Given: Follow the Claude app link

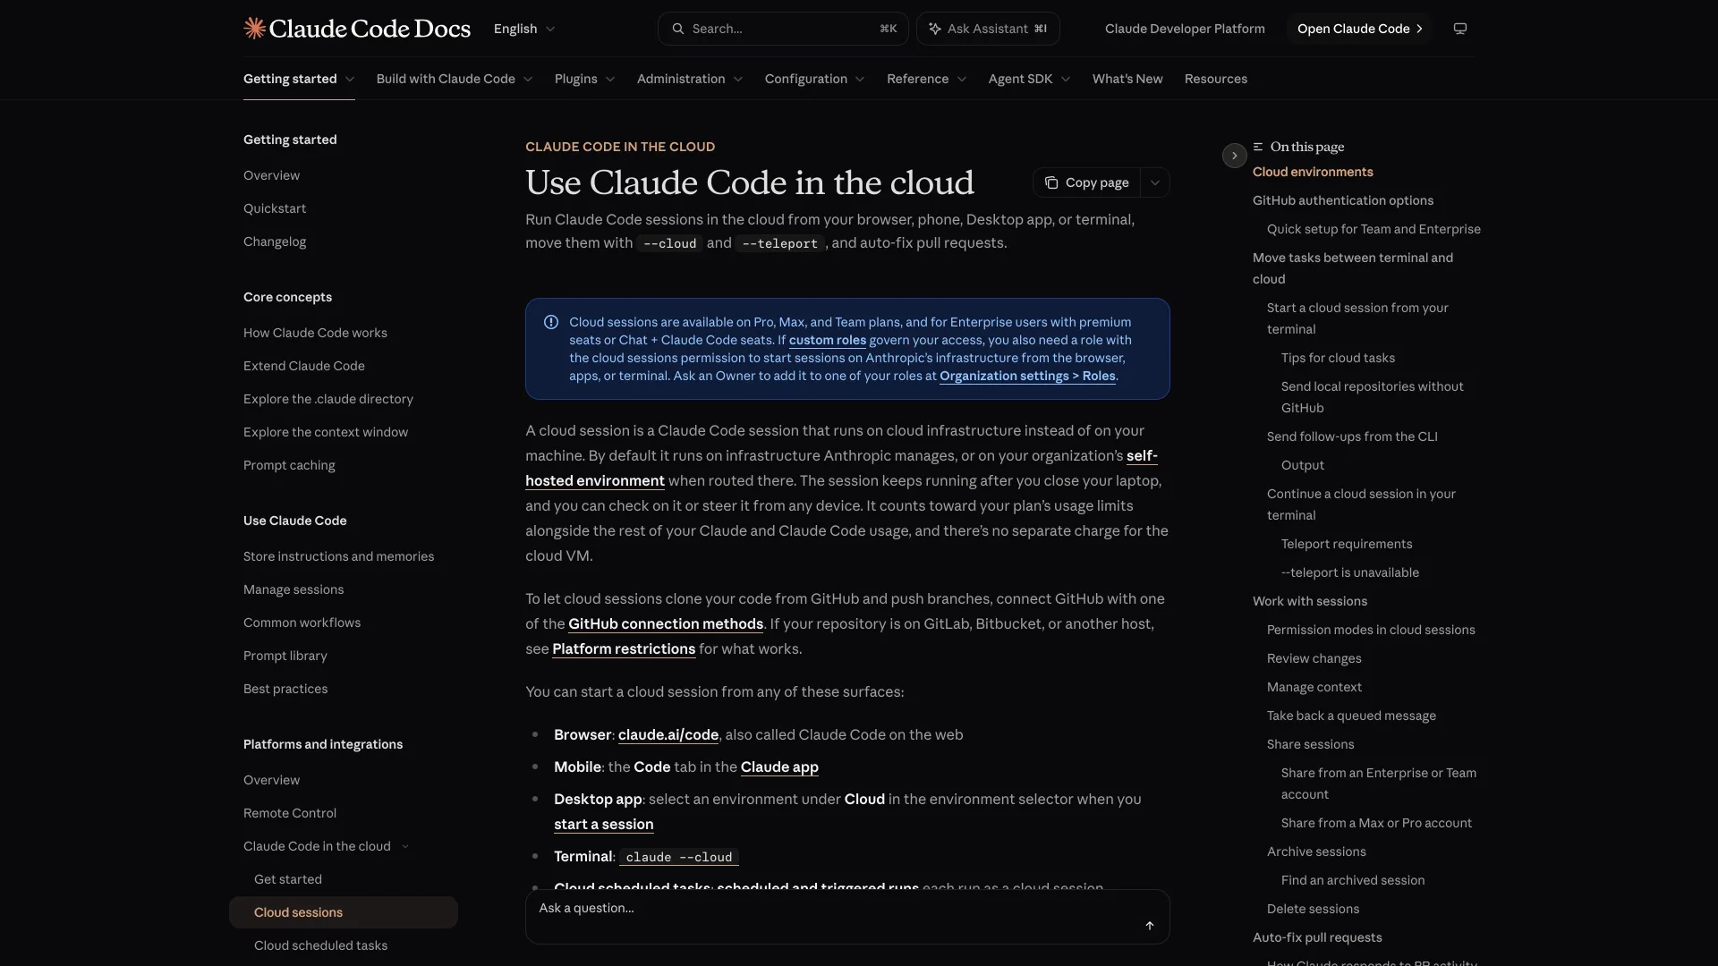Looking at the screenshot, I should [x=779, y=767].
